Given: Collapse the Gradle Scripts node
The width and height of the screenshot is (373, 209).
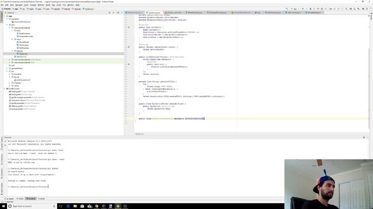Looking at the screenshot, I should 5,89.
